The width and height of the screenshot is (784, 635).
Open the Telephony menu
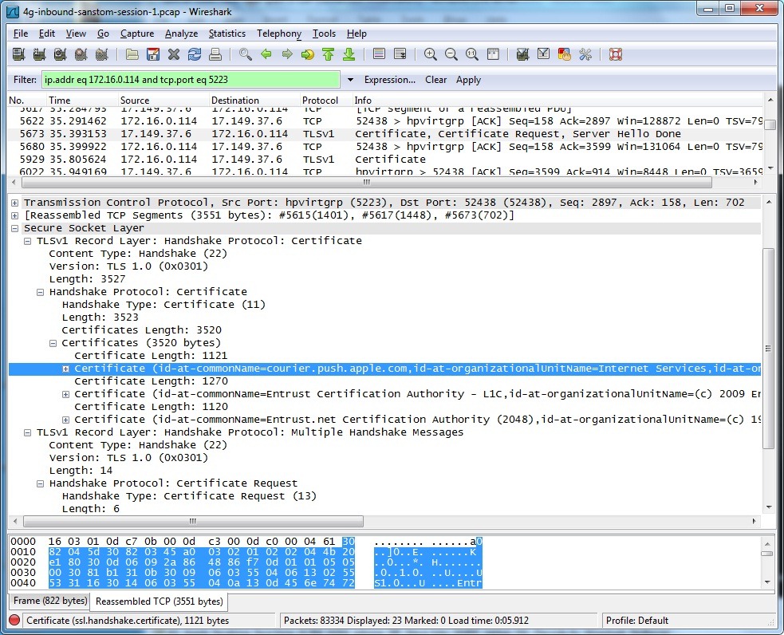[x=279, y=34]
